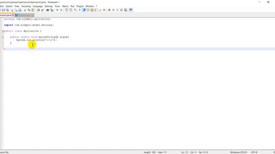Image resolution: width=275 pixels, height=154 pixels.
Task: Open Find with the binoculars icon
Action: (48, 10)
